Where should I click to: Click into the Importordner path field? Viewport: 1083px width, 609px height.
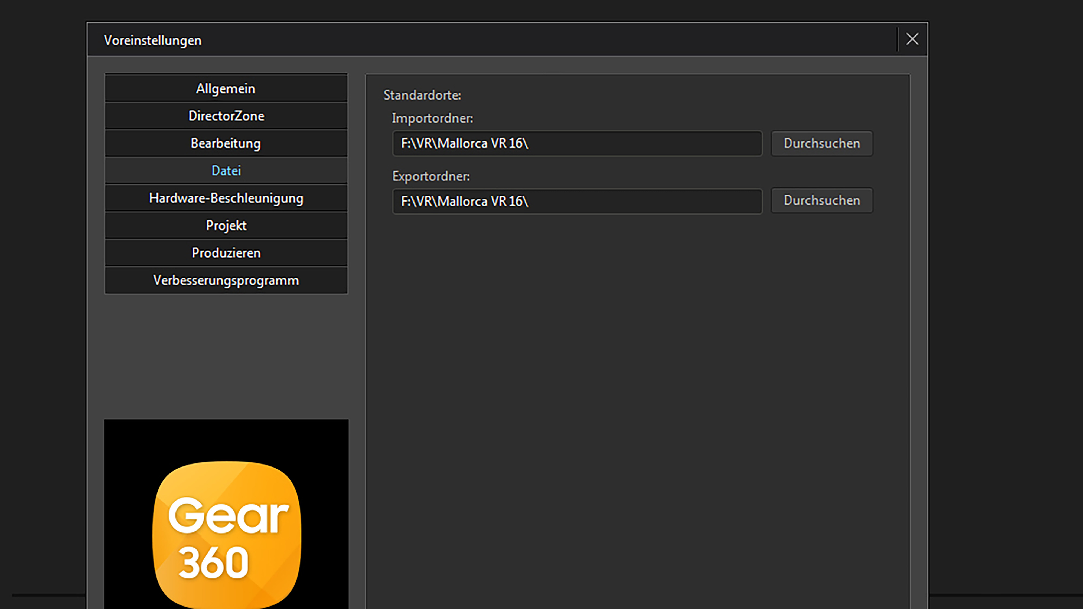pyautogui.click(x=577, y=143)
